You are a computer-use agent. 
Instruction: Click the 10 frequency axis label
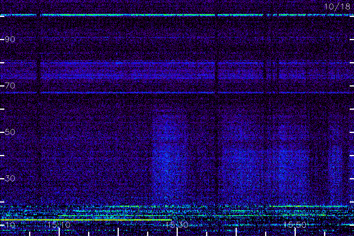click(10, 225)
